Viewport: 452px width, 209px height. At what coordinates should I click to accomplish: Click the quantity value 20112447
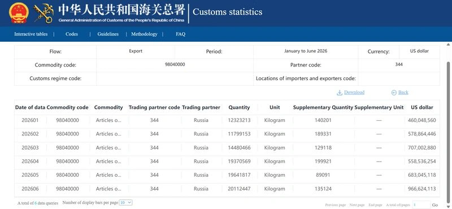pyautogui.click(x=239, y=189)
